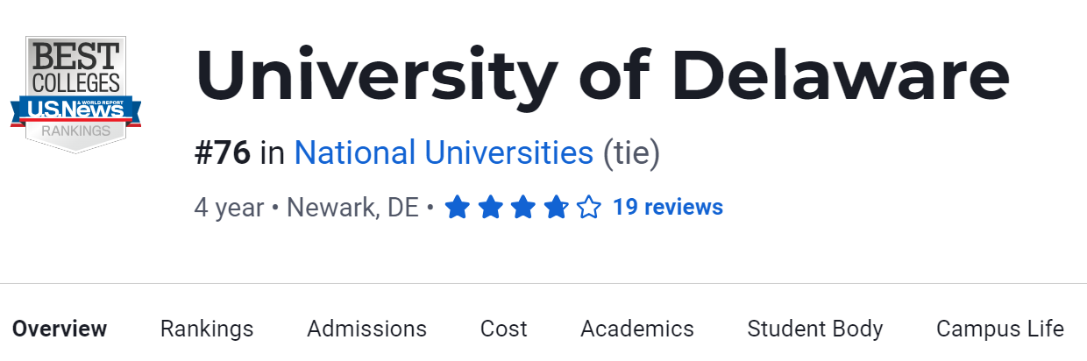The width and height of the screenshot is (1087, 361).
Task: Go to the Admissions tab
Action: (366, 329)
